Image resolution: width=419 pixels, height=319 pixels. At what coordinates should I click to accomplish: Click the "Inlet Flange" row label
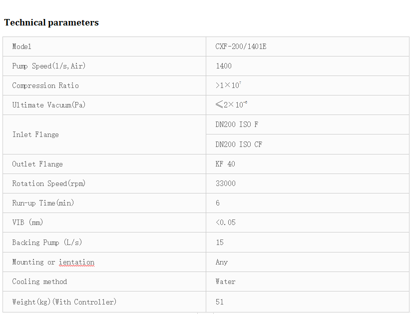[35, 134]
